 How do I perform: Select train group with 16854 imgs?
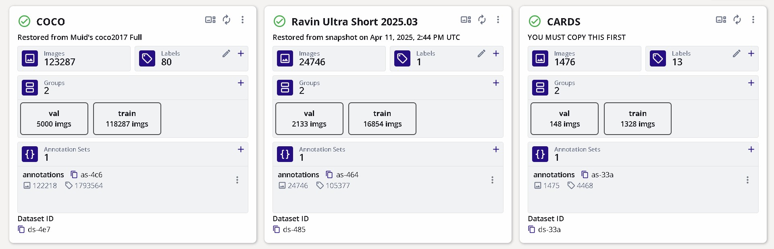pos(382,118)
